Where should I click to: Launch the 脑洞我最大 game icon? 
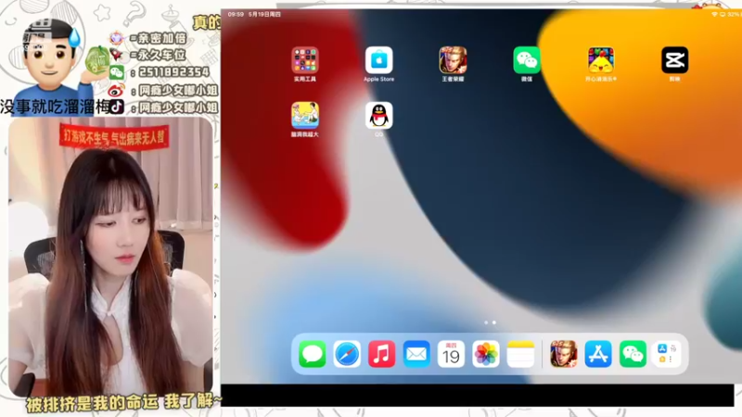click(305, 115)
